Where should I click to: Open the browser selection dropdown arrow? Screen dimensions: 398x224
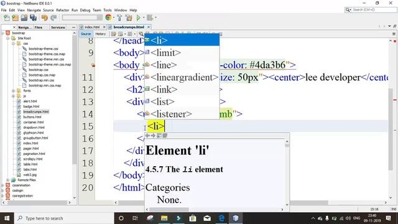113,18
